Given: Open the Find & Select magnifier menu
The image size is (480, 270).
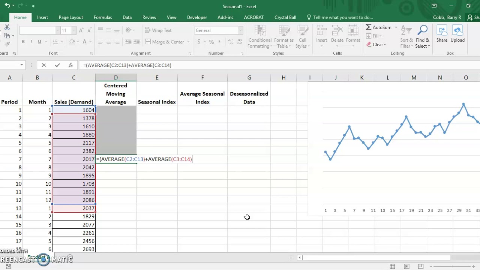Looking at the screenshot, I should point(422,37).
